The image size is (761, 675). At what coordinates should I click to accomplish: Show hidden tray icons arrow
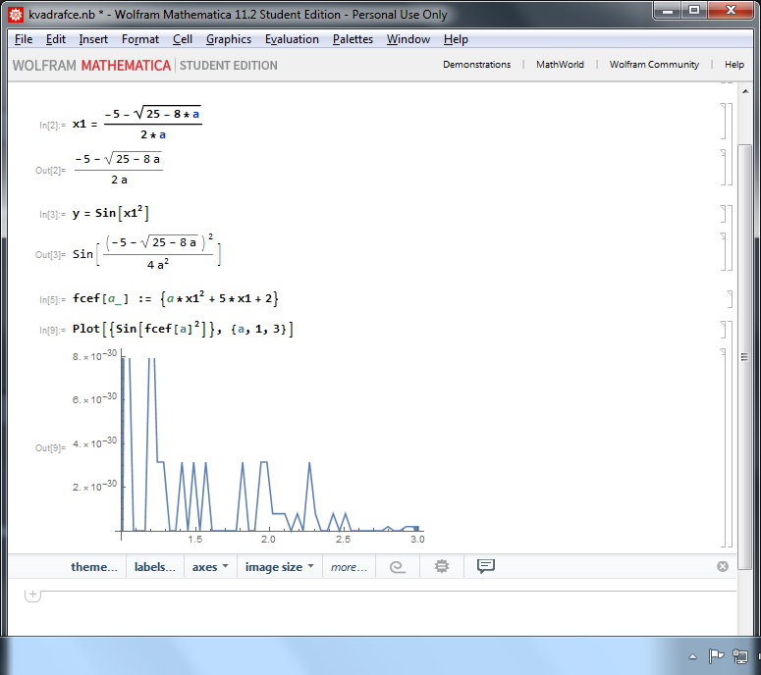[692, 656]
